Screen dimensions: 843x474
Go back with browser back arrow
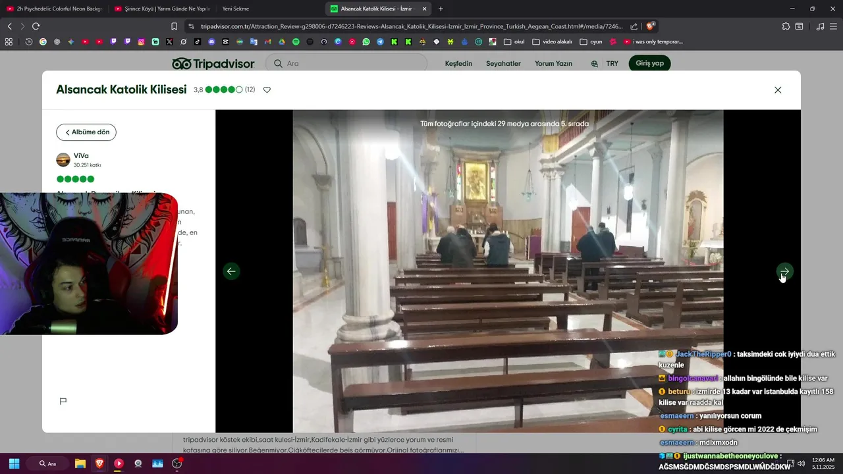[9, 26]
